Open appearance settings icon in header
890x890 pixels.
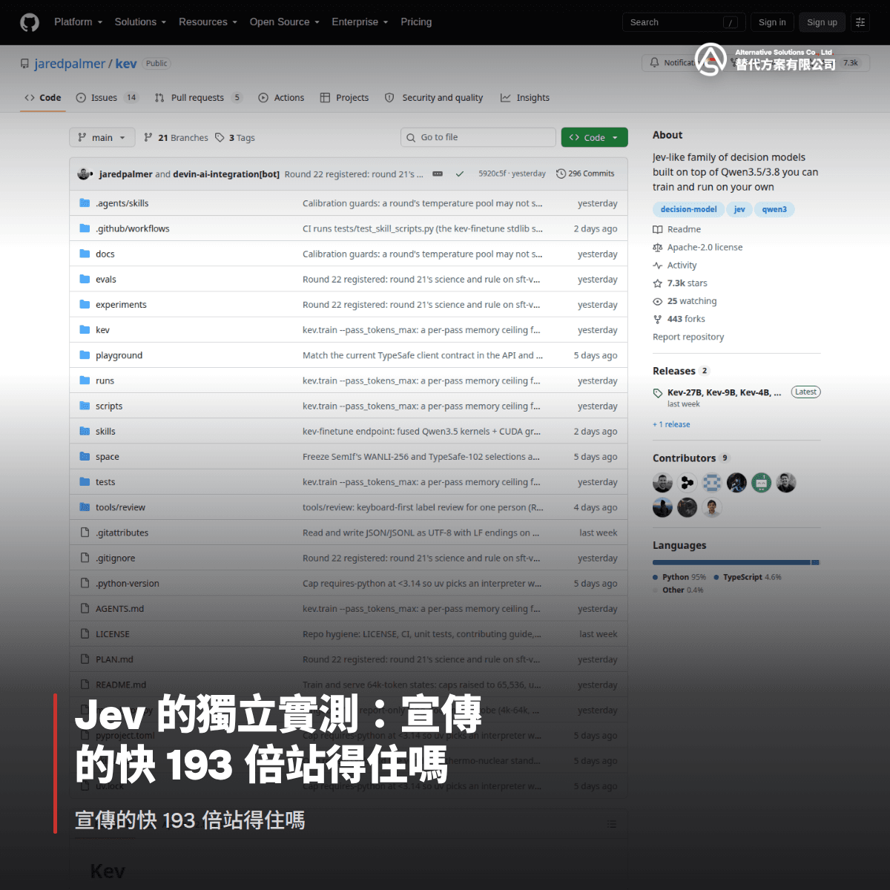point(860,22)
